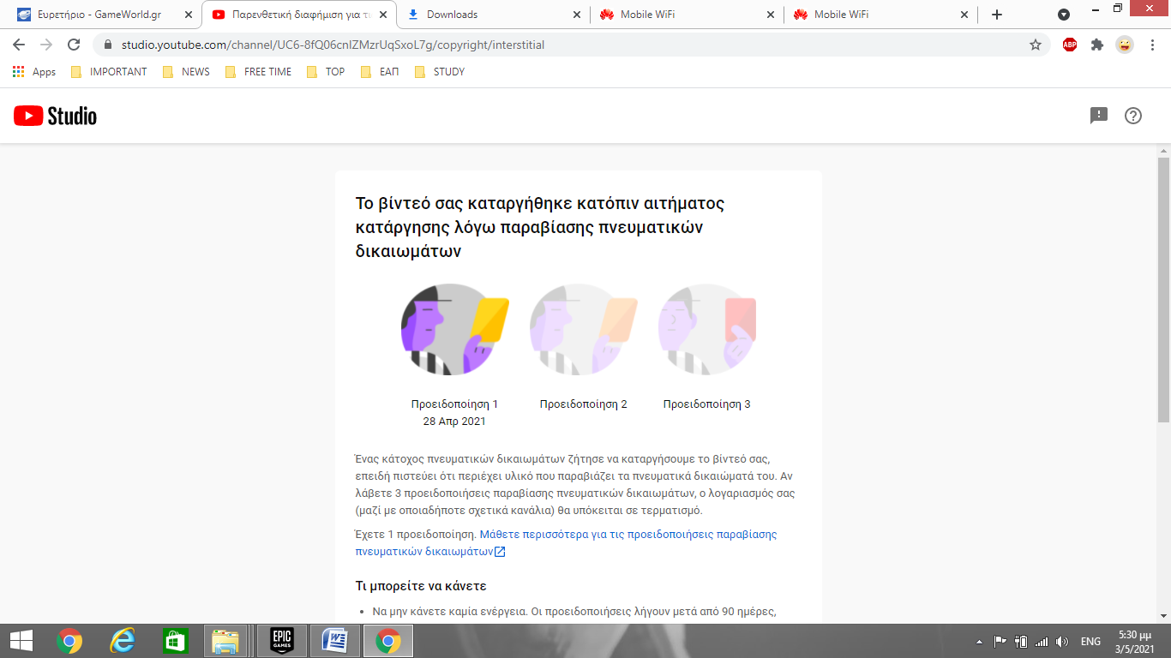The width and height of the screenshot is (1171, 658).
Task: Expand the FREE TIME bookmarks folder
Action: pyautogui.click(x=258, y=72)
